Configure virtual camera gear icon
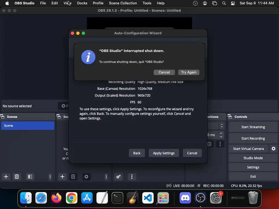 (x=274, y=149)
